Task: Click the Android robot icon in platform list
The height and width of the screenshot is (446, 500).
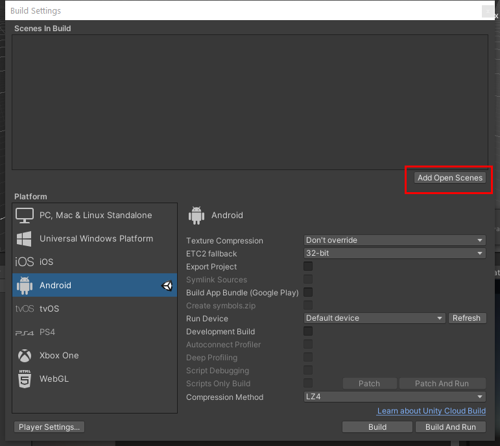Action: [x=25, y=286]
